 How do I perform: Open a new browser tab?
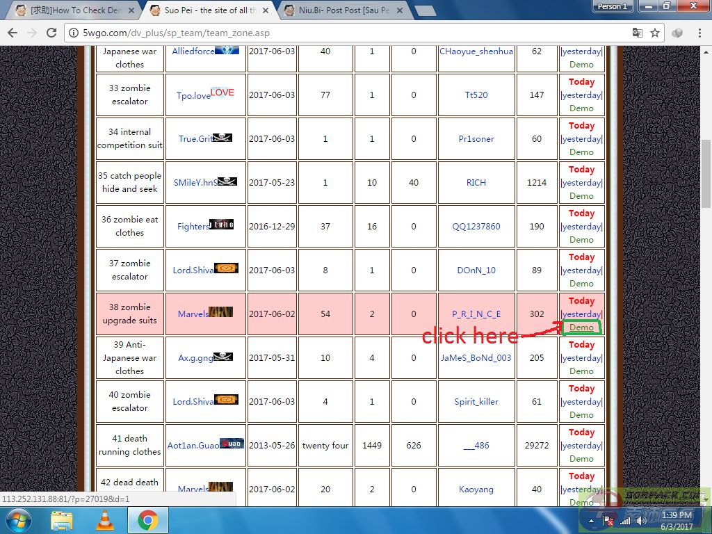pyautogui.click(x=425, y=10)
